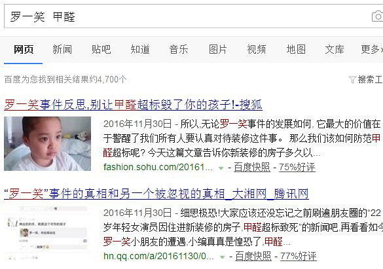Expand the dropdown arrow beside fashion.sohu.com
This screenshot has width=383, height=269.
tap(221, 168)
